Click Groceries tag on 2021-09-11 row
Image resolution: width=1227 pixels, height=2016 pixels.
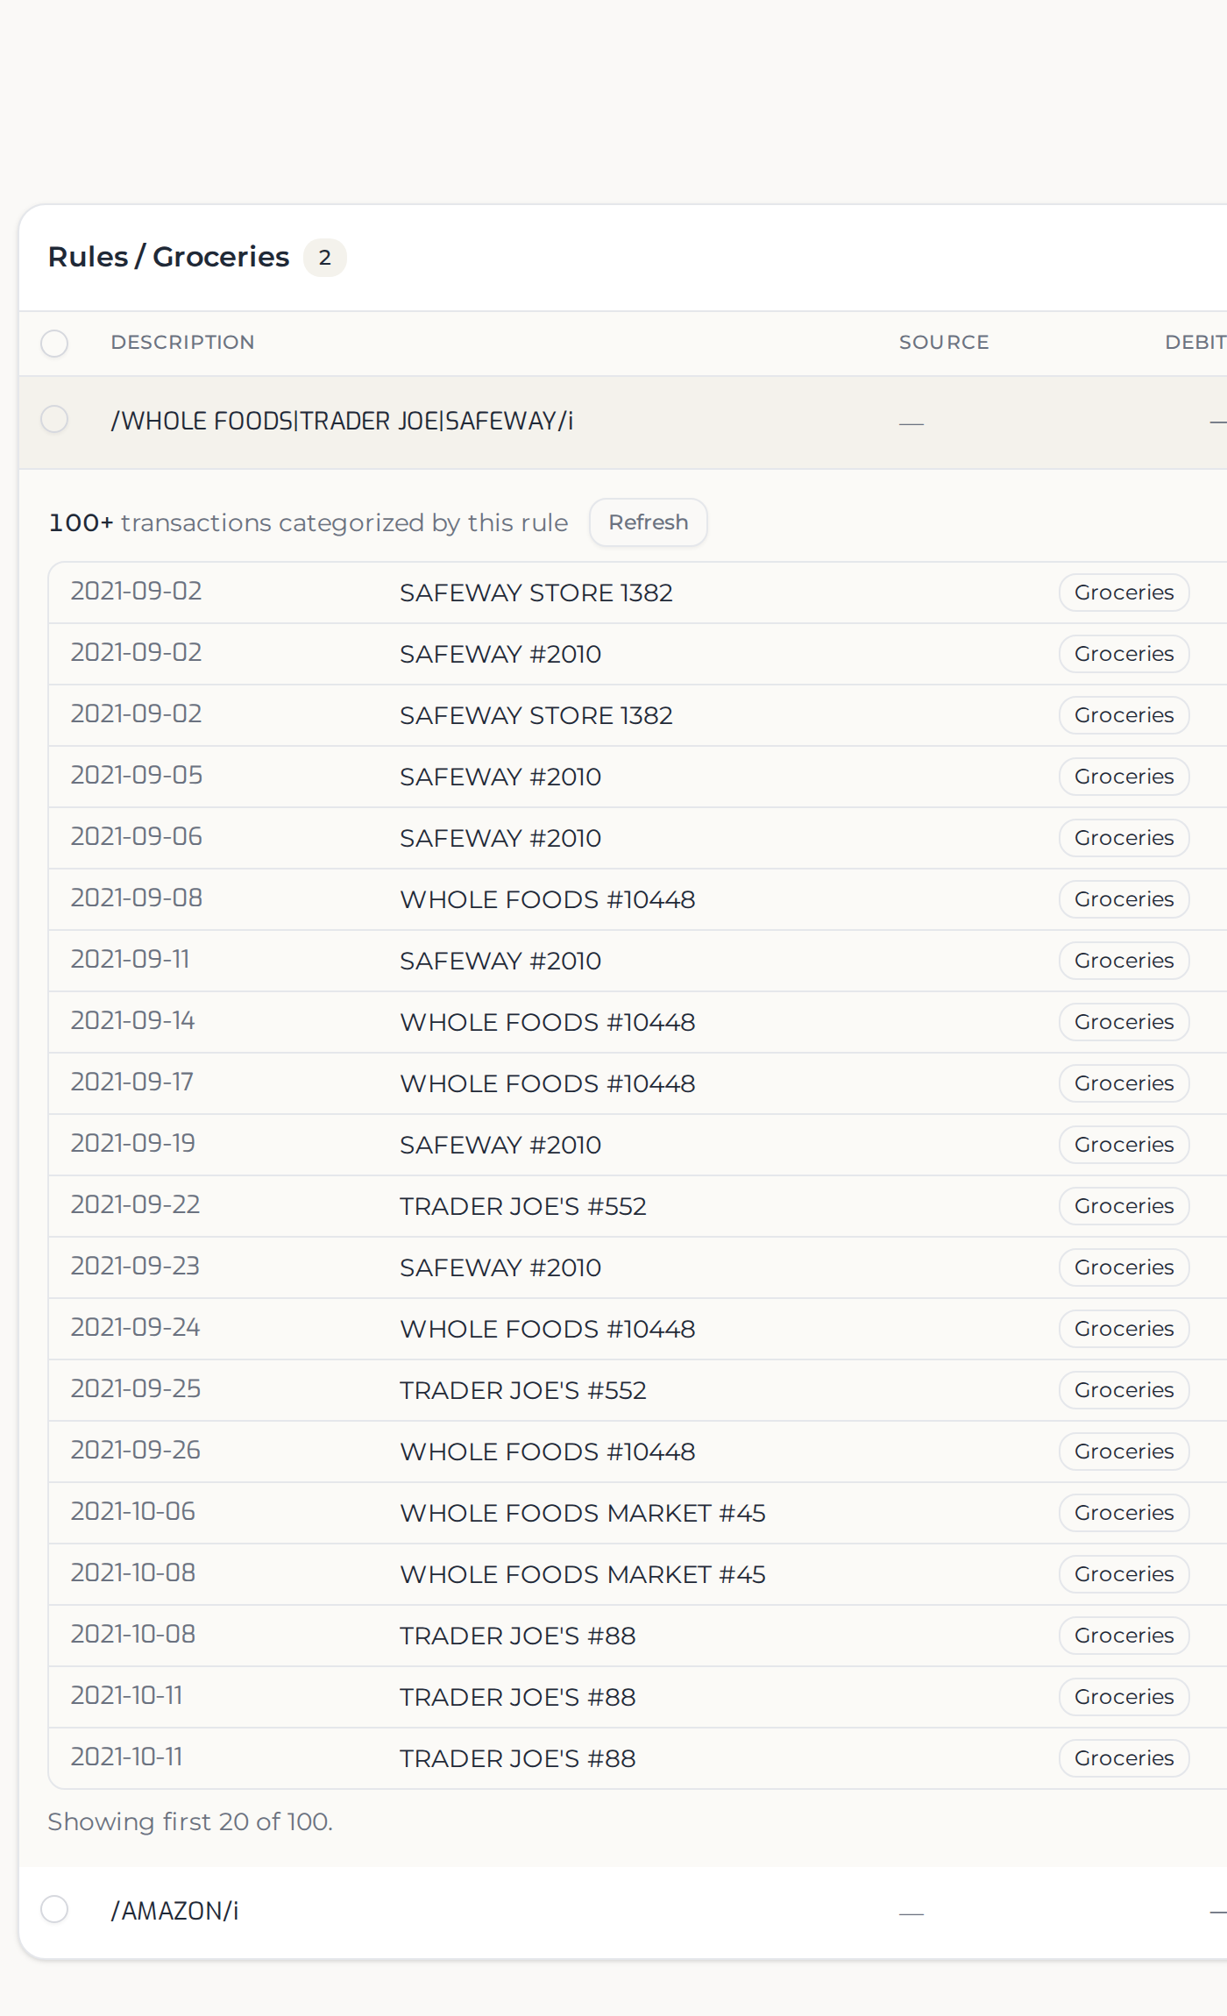[x=1124, y=961]
